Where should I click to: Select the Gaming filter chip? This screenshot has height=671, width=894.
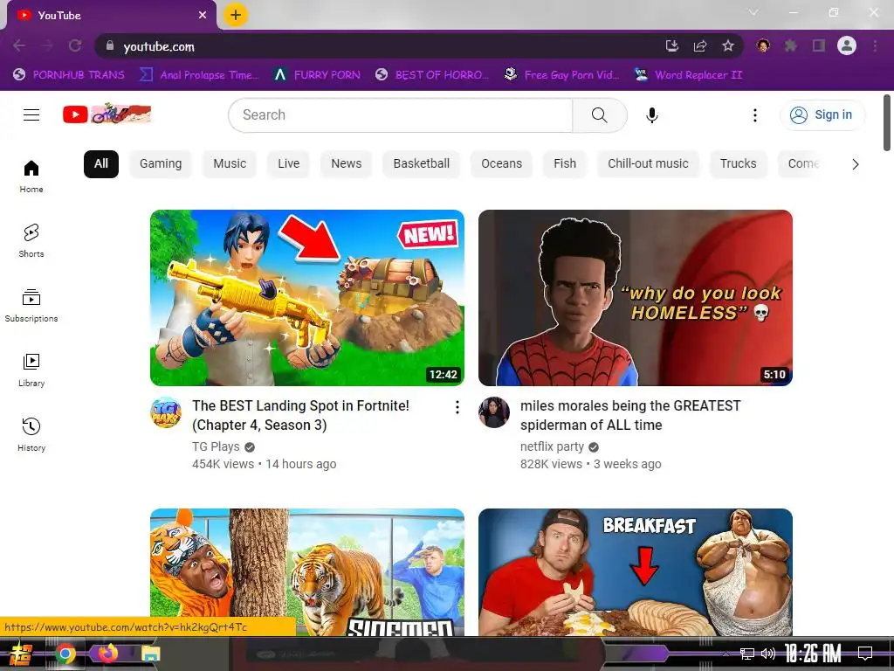(x=161, y=163)
